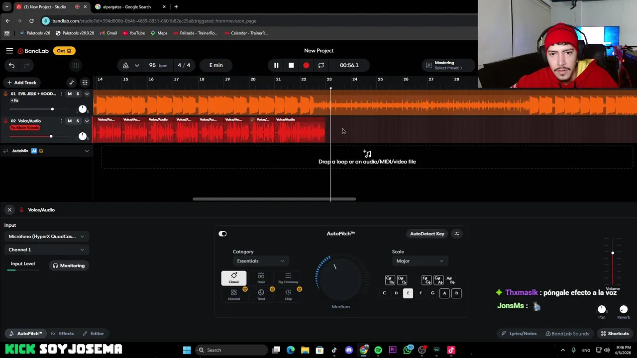637x358 pixels.
Task: Select the Duet AutoPitch preset
Action: [261, 278]
